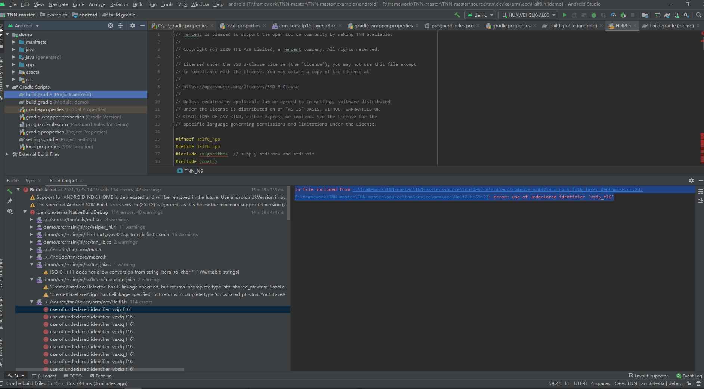Open the Build settings gear icon
Screen dimensions: 704x389
tap(691, 180)
